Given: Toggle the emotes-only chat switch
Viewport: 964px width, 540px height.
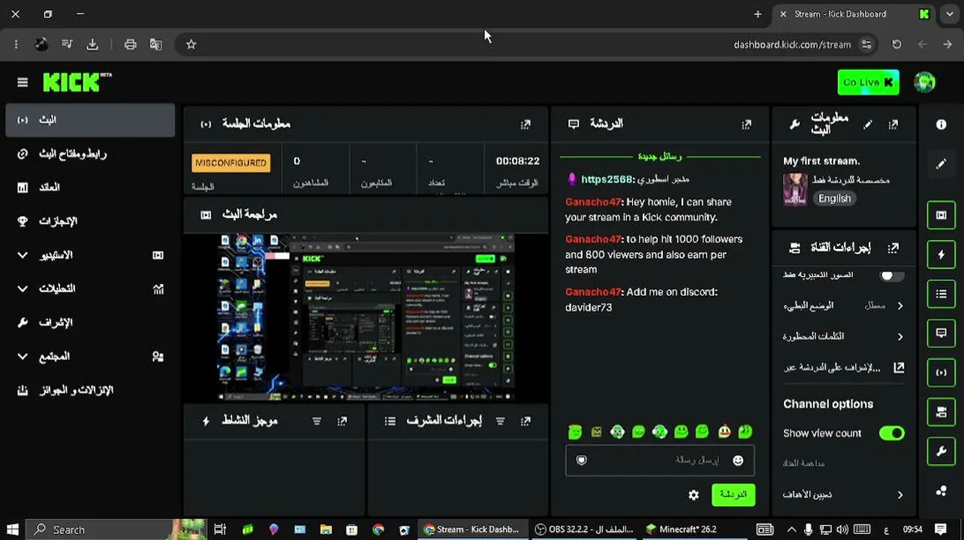Looking at the screenshot, I should [891, 275].
